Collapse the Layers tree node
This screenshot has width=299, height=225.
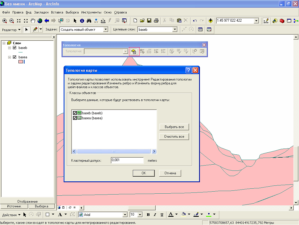click(4, 43)
